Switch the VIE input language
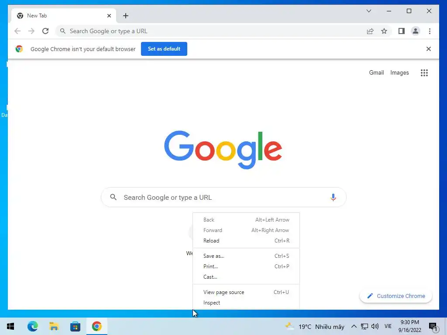 coord(388,326)
